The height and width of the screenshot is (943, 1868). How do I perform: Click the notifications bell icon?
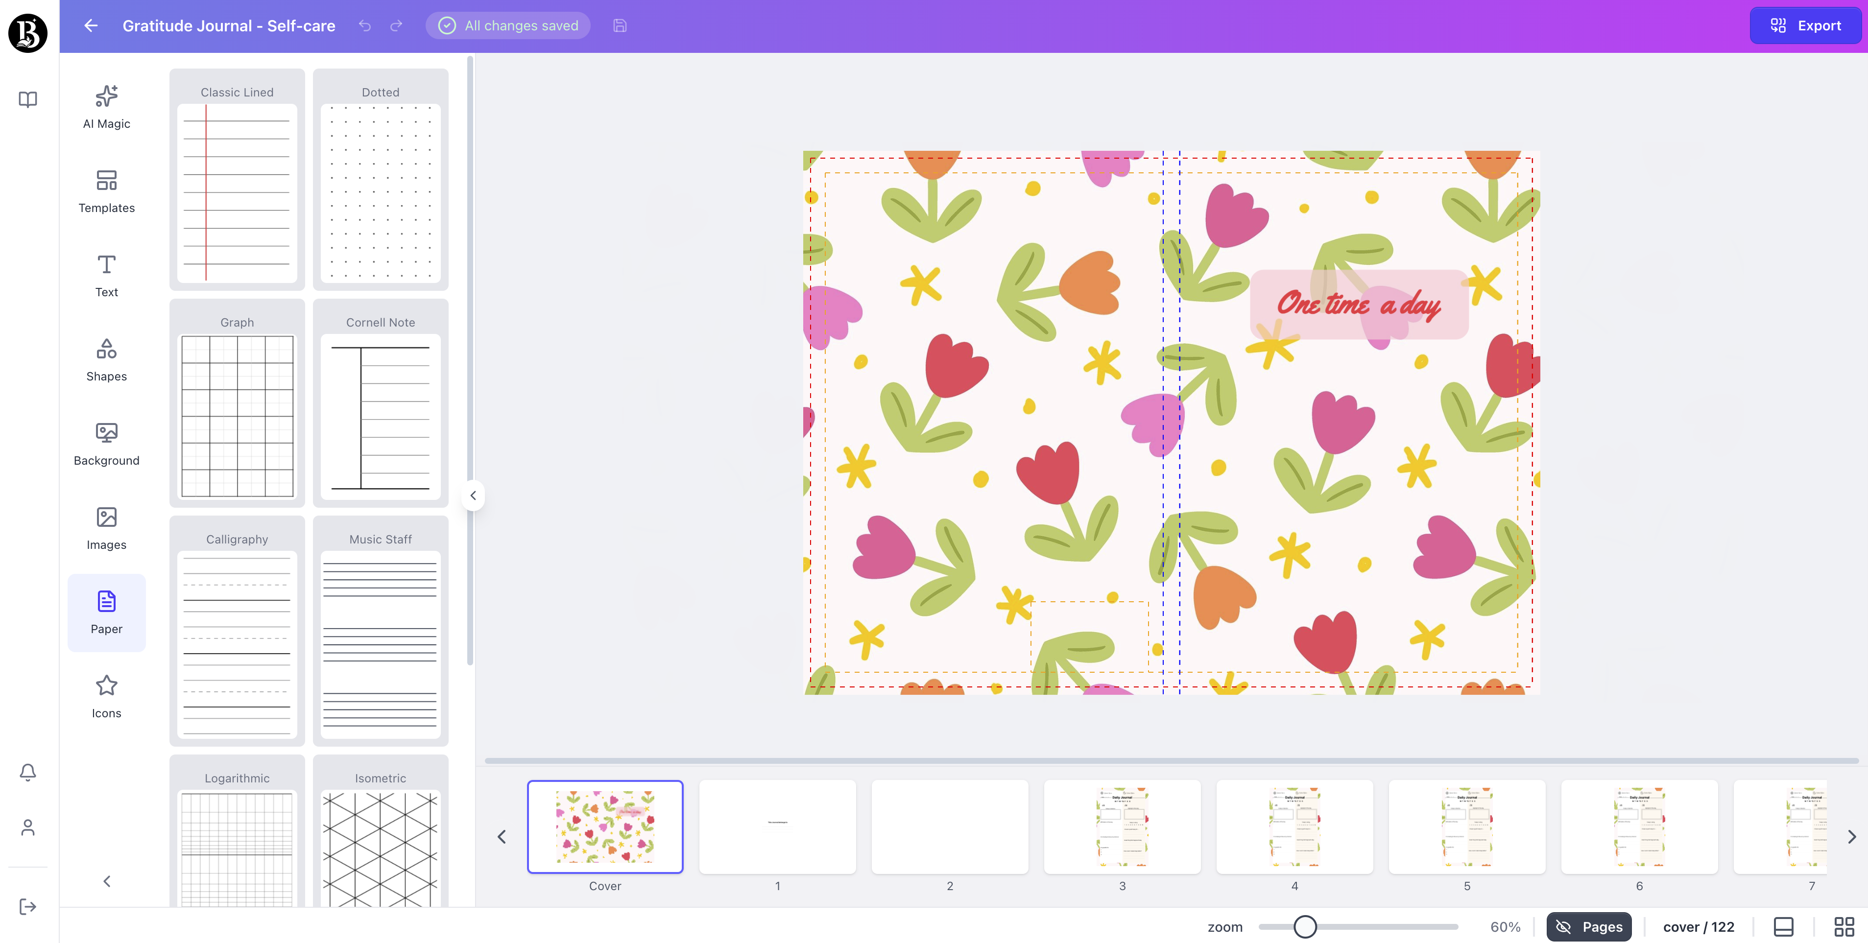27,772
